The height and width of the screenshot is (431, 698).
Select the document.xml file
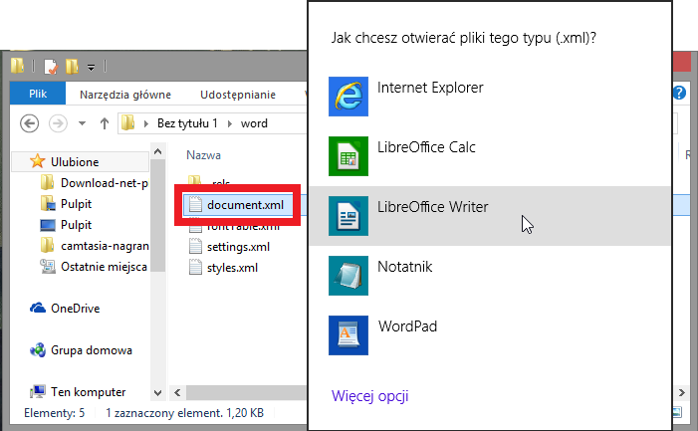pos(245,205)
